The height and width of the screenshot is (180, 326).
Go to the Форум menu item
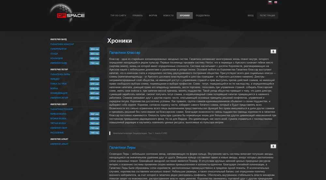pyautogui.click(x=153, y=16)
